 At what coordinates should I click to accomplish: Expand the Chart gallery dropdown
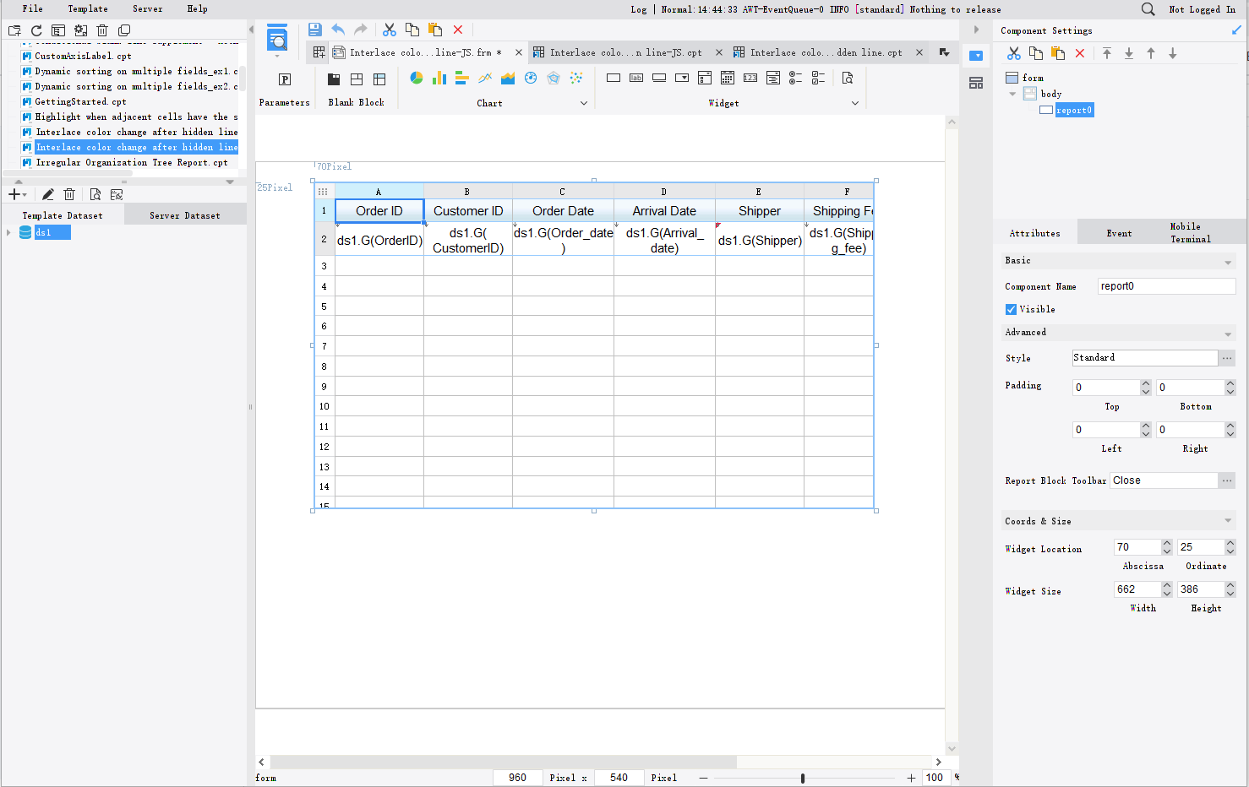[583, 103]
